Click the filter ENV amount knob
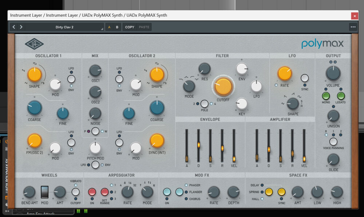Screen dimensions: 364x217 coord(242,69)
